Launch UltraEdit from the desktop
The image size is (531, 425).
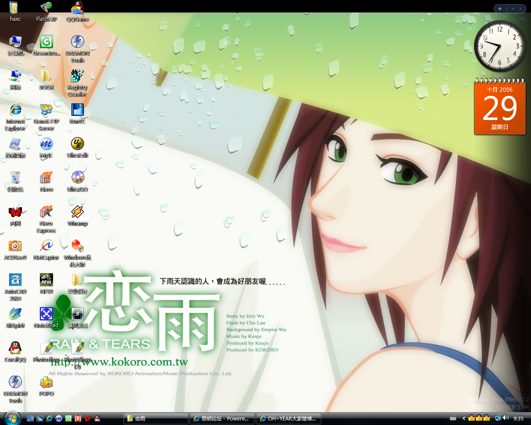point(77,148)
